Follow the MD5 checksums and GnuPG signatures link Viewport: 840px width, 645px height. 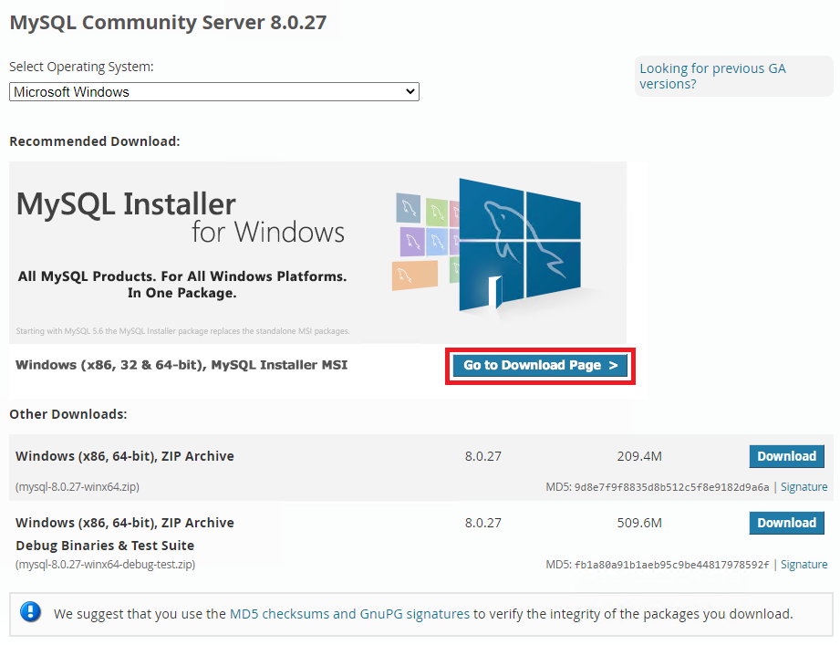pos(349,614)
